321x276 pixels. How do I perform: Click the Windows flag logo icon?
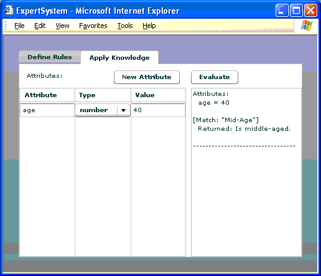307,26
